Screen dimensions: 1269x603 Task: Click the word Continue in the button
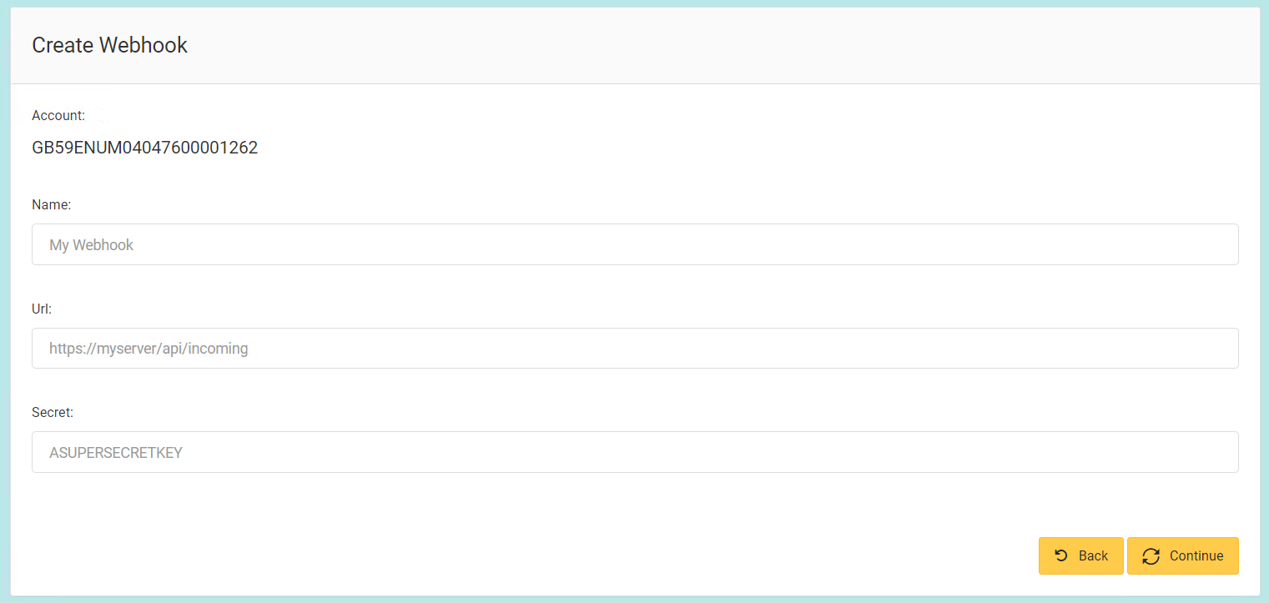[x=1196, y=556]
